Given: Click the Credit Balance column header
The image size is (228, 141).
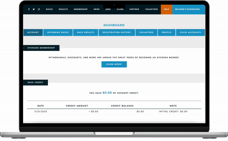Looking at the screenshot, I should [122, 106].
